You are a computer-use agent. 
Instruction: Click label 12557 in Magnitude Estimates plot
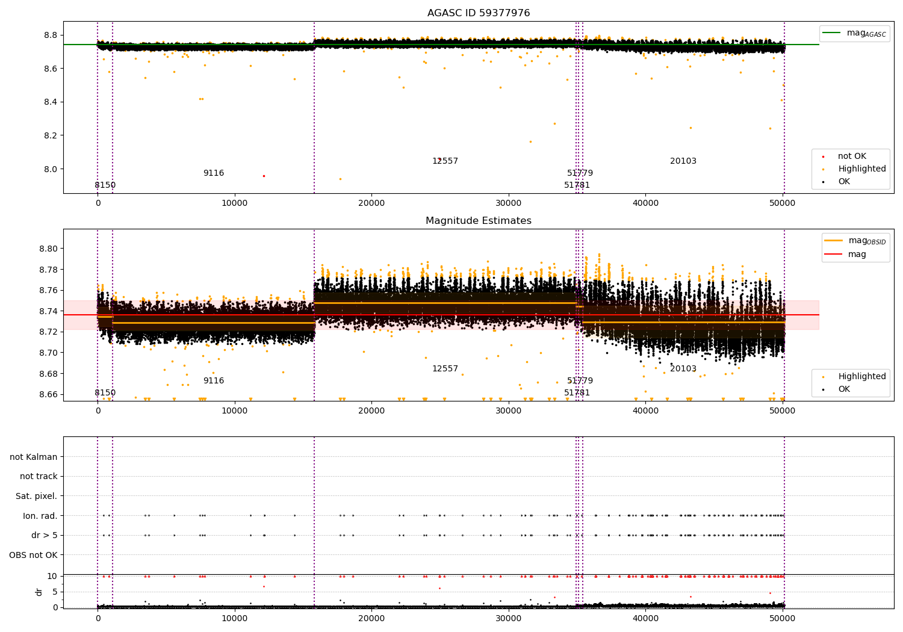[445, 369]
